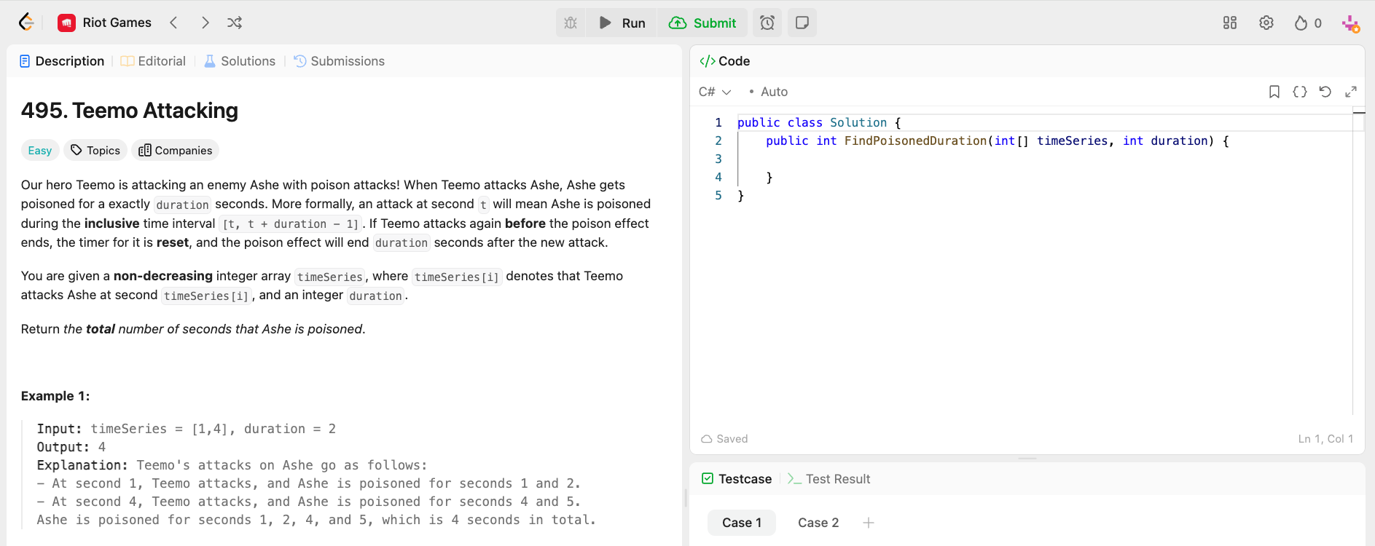Viewport: 1375px width, 546px height.
Task: Open the C# language dropdown
Action: point(715,92)
